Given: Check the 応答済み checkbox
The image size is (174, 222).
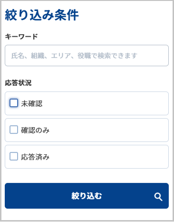Looking at the screenshot, I should point(14,156).
